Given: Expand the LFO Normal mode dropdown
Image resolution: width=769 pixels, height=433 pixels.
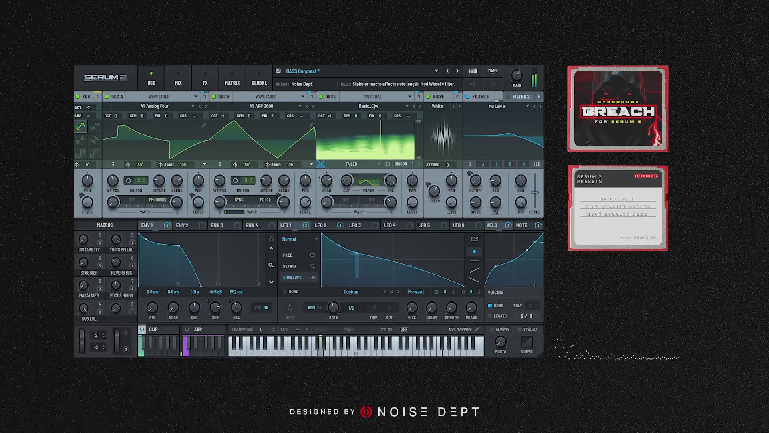Looking at the screenshot, I should (x=316, y=239).
